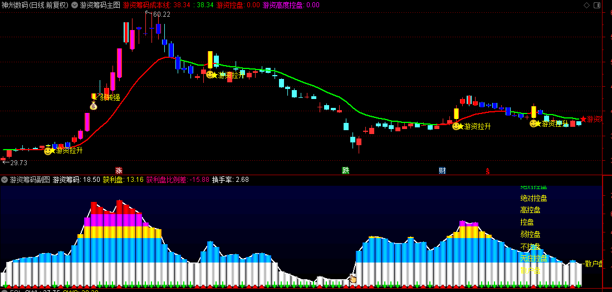This screenshot has height=292, width=612.
Task: Click the smiley icon near price 29.73
Action: [48, 151]
